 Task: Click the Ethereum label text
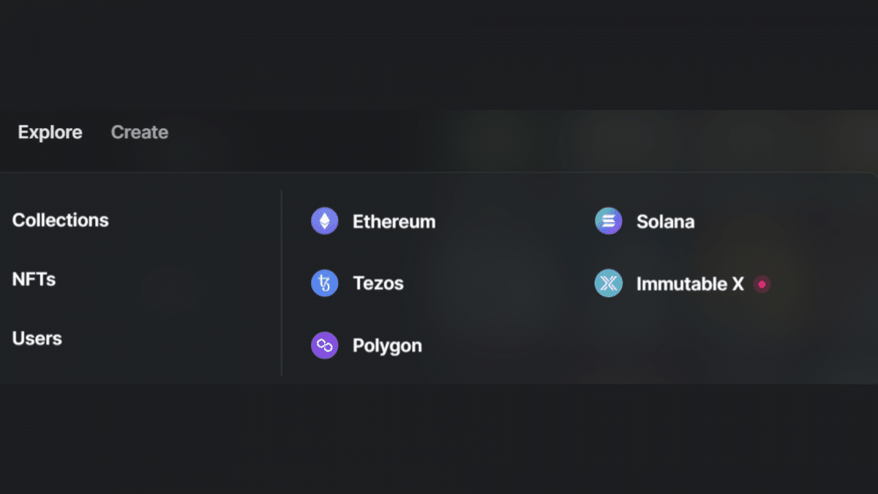394,221
